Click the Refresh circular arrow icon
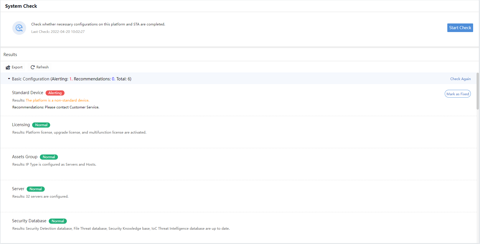This screenshot has width=480, height=244. [x=33, y=67]
